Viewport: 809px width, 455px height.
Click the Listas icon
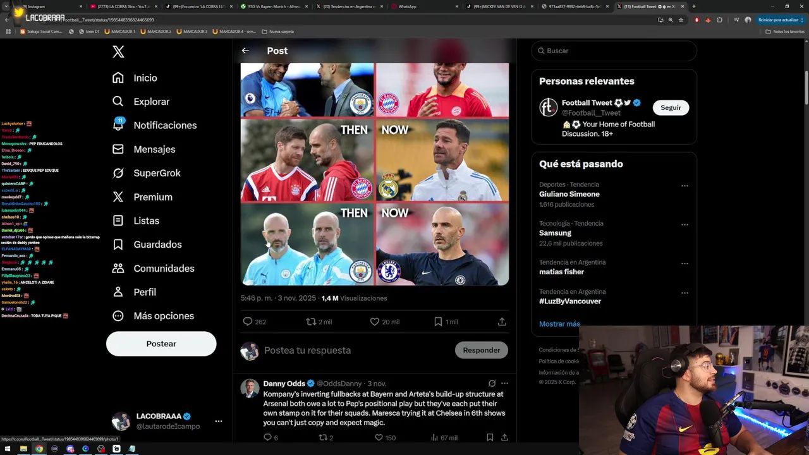coord(118,221)
